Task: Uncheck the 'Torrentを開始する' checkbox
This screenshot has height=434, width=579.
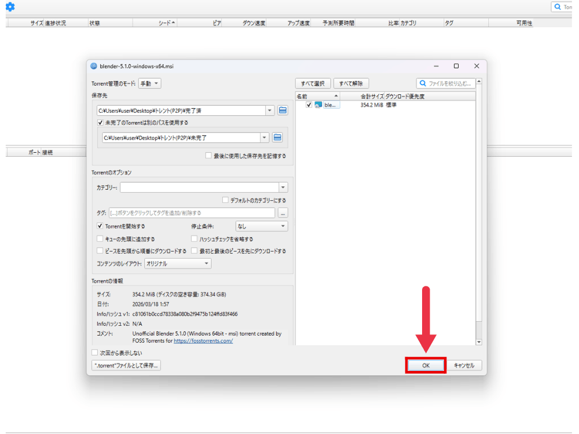Action: click(100, 226)
